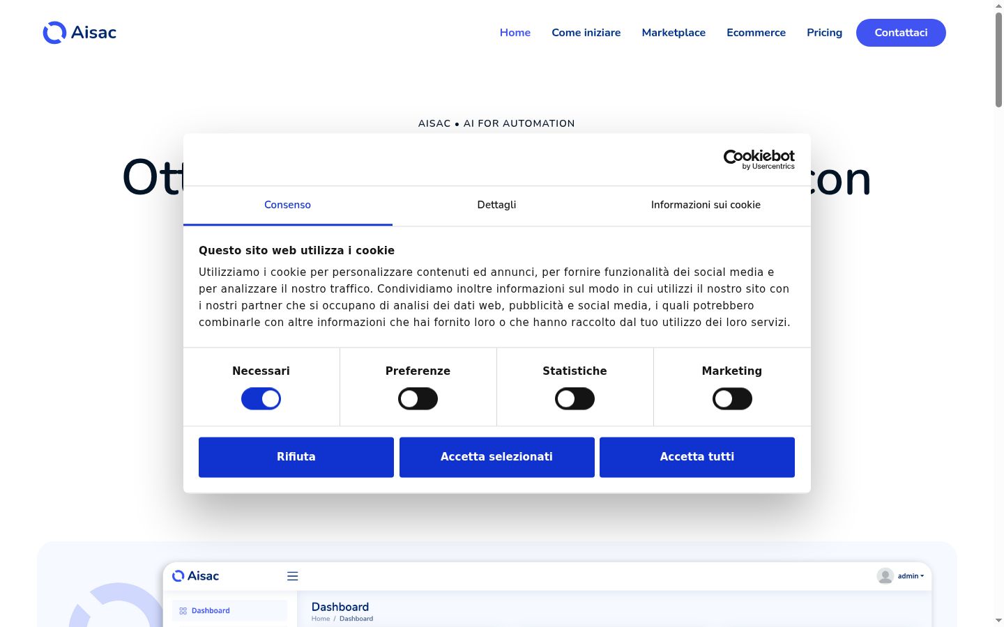1004x627 pixels.
Task: Enable the Statistiche cookies switch
Action: (575, 399)
